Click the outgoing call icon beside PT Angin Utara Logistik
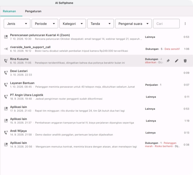The image size is (193, 175). 6,97
